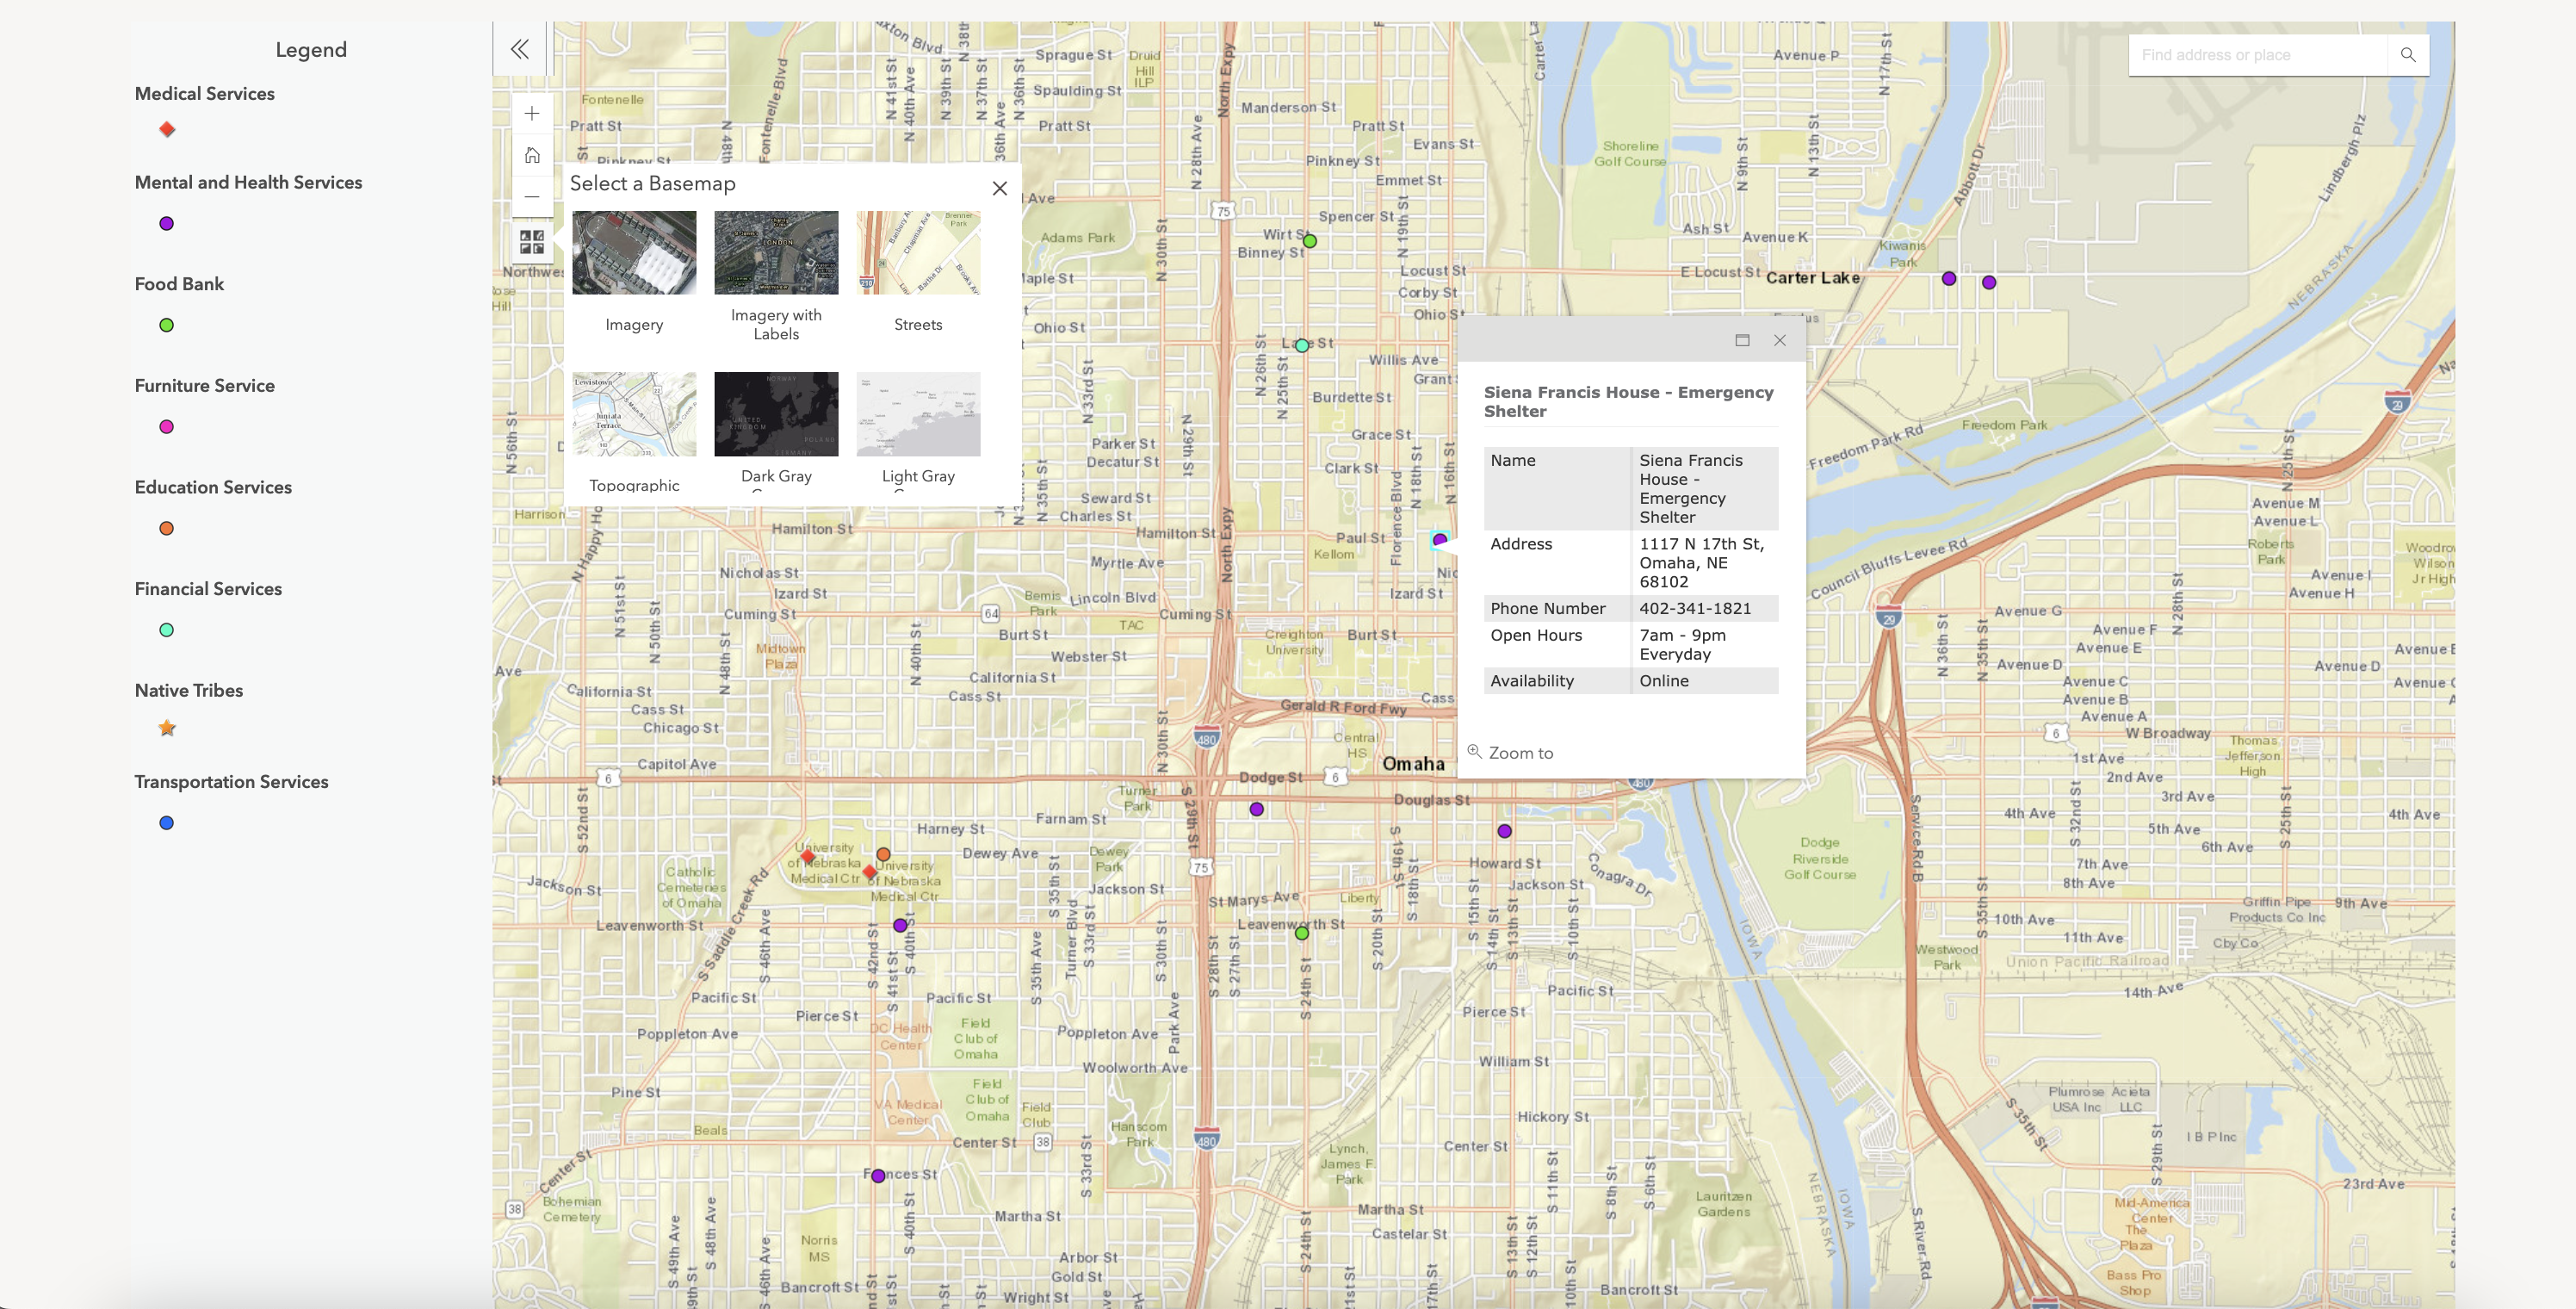Screen dimensions: 2576x1309
Task: Click the Native Tribes legend label
Action: (189, 690)
